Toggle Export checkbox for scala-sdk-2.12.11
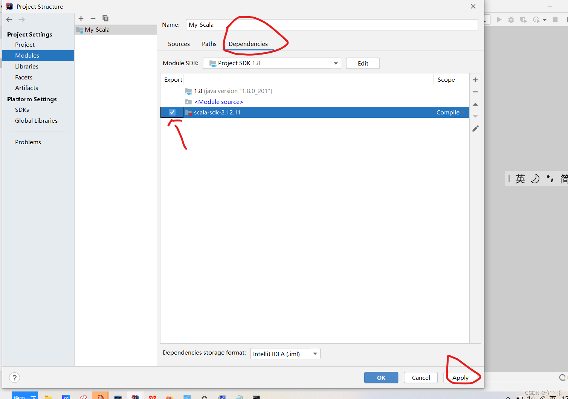The image size is (568, 399). tap(172, 112)
